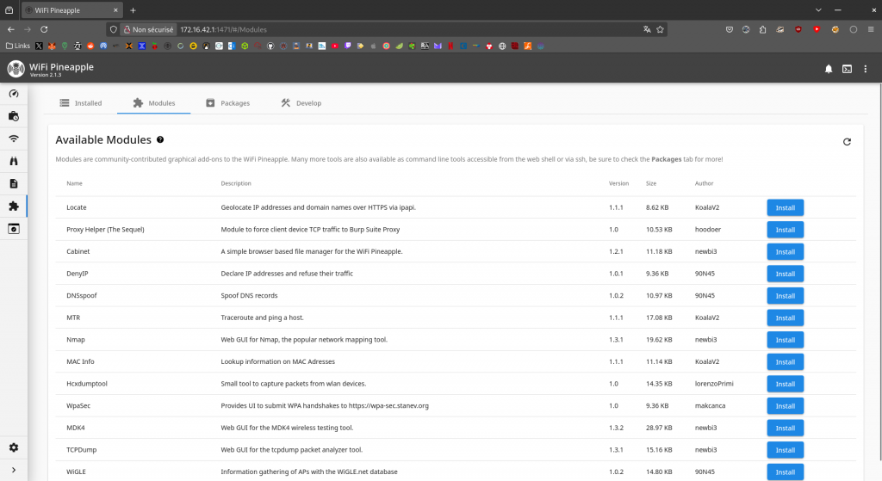Select author lorenzoPrimi cell
Screen dimensions: 882x481
[x=714, y=384]
